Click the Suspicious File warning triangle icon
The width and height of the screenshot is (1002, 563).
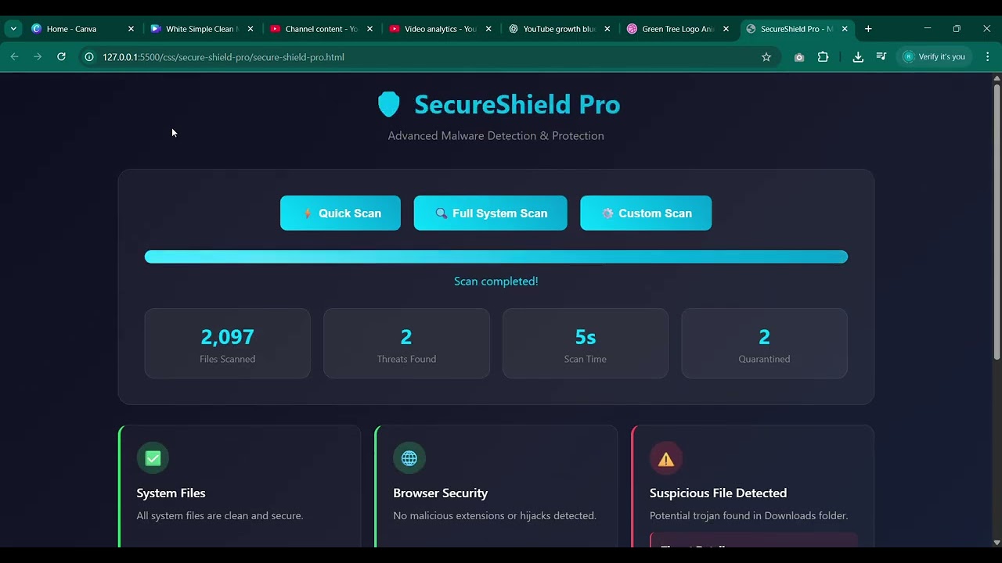666,459
